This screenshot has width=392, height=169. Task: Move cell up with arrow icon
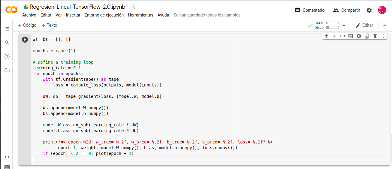coord(327,36)
